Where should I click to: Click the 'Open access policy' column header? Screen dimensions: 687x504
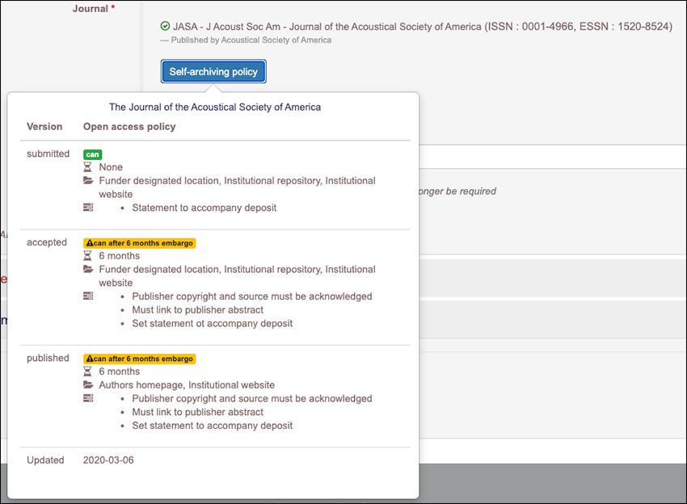tap(129, 127)
